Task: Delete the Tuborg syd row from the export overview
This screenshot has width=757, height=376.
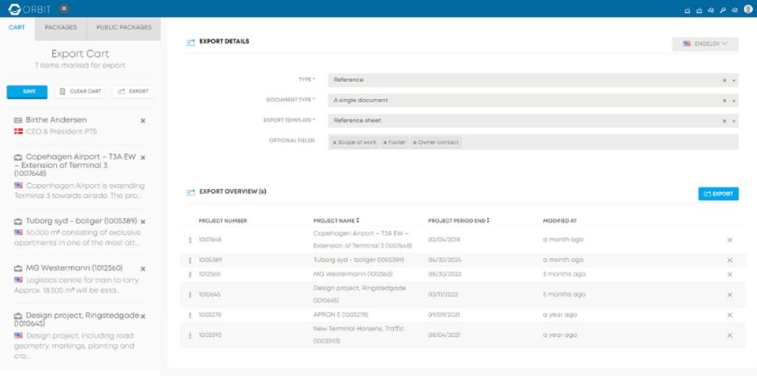Action: (730, 260)
